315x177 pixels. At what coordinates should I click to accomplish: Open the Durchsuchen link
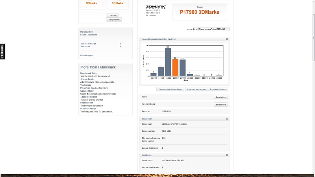pyautogui.click(x=87, y=32)
